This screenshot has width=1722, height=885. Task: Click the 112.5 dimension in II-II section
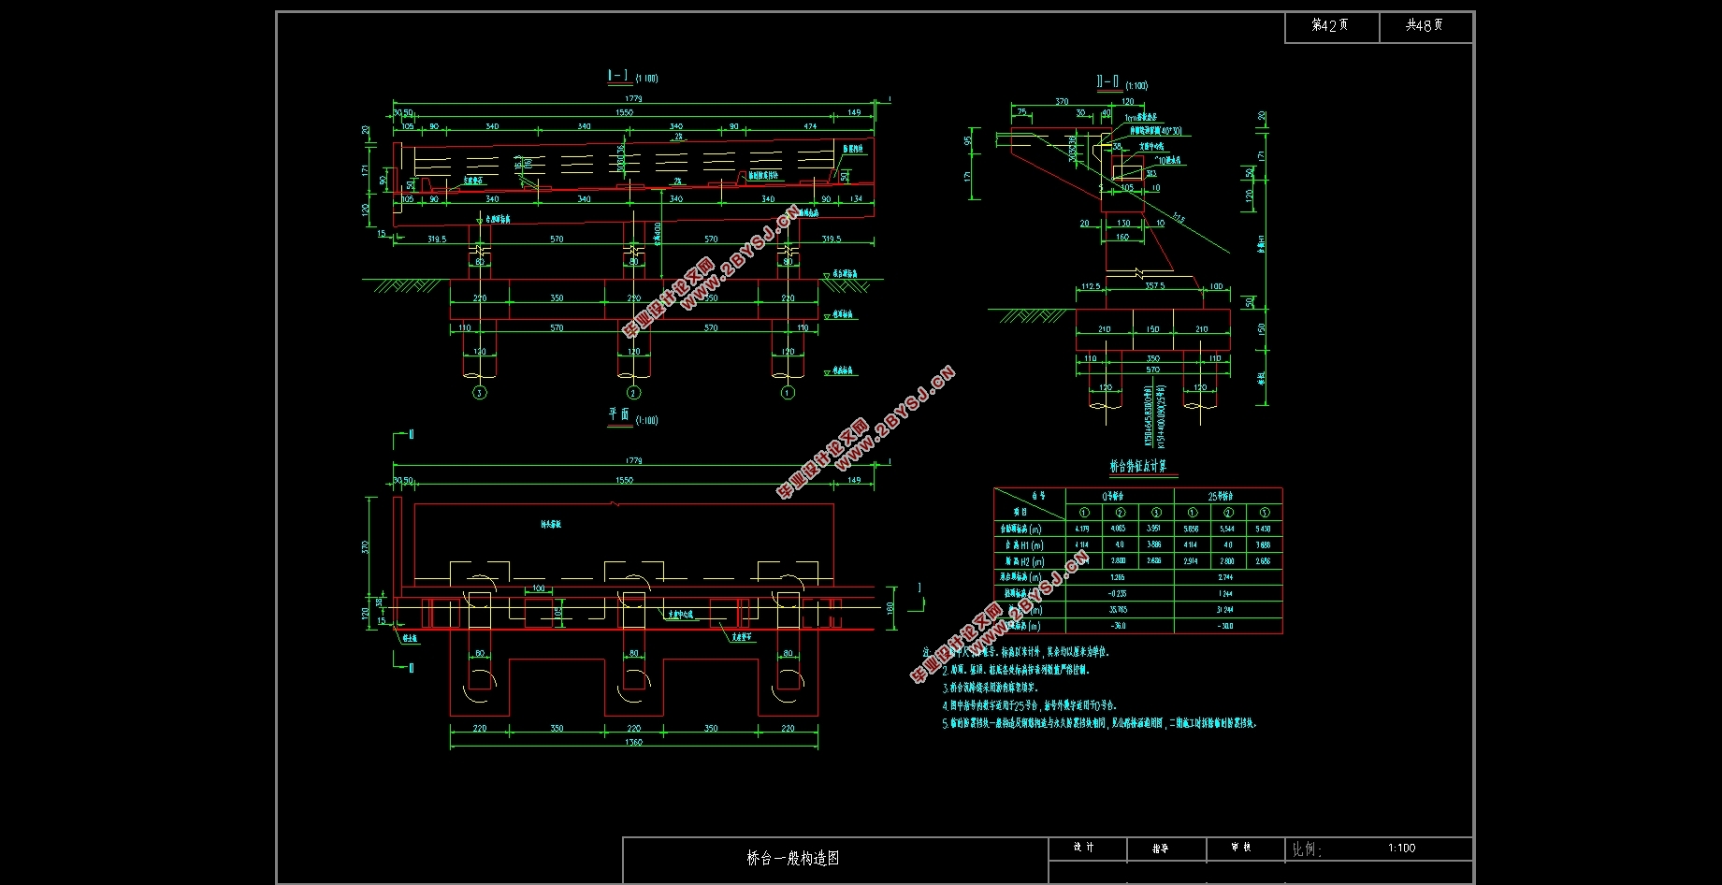click(1090, 287)
